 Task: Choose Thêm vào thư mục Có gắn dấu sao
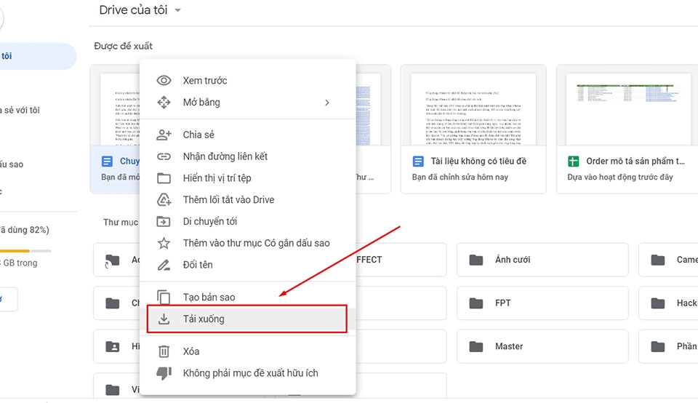pyautogui.click(x=247, y=243)
